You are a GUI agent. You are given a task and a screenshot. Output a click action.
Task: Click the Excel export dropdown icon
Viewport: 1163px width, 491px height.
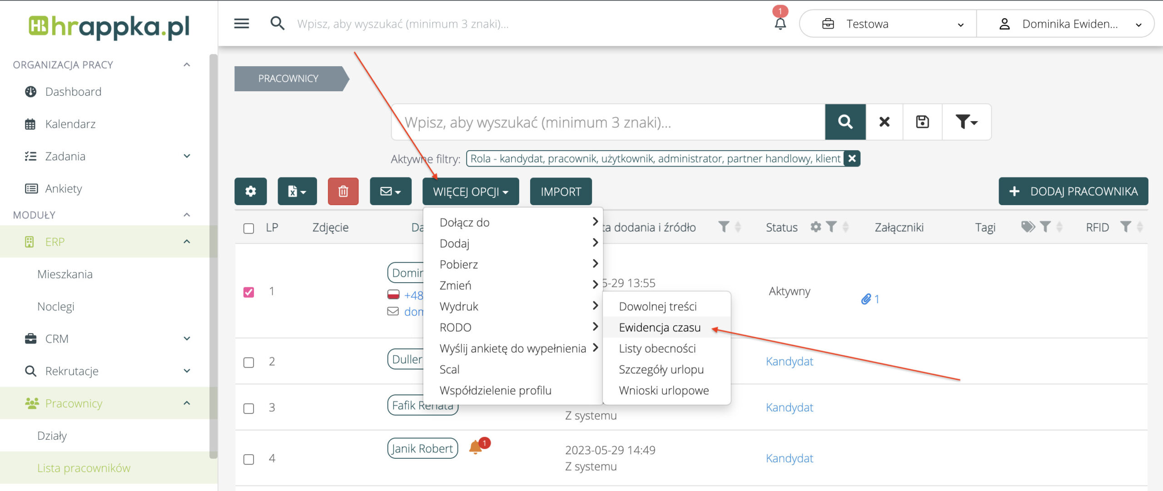297,191
